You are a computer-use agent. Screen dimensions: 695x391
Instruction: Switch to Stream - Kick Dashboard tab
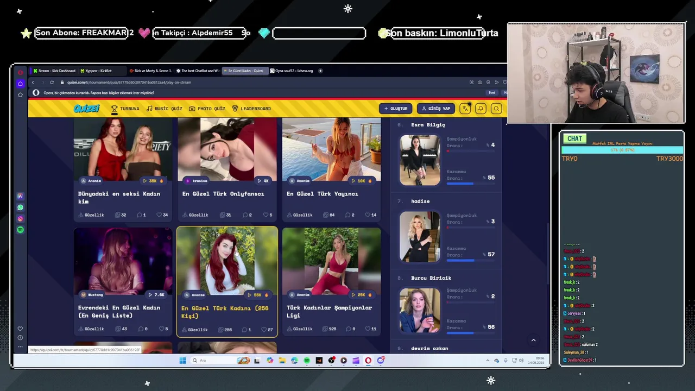[x=54, y=71]
